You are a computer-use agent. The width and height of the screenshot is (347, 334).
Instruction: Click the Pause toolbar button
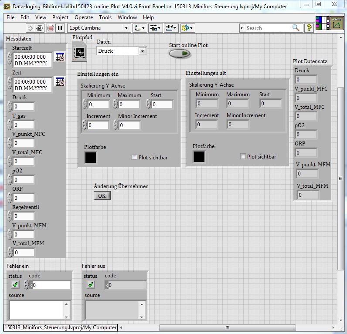(x=60, y=28)
